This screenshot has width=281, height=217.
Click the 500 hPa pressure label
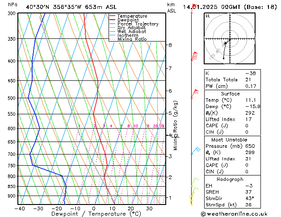point(12,98)
